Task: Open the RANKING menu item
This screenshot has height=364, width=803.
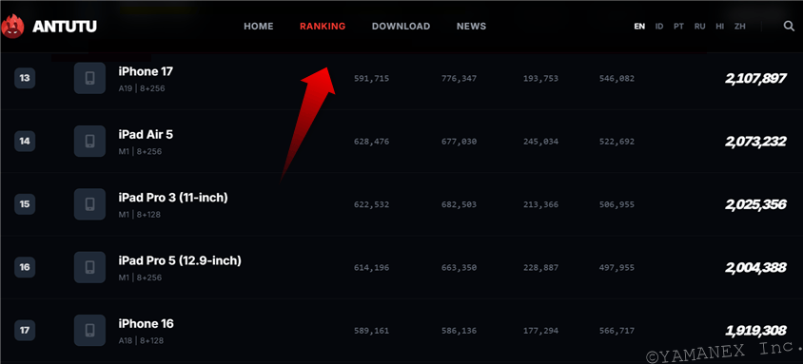Action: [x=323, y=26]
